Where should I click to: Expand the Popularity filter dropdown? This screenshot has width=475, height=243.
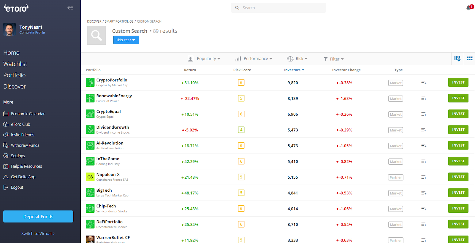204,59
